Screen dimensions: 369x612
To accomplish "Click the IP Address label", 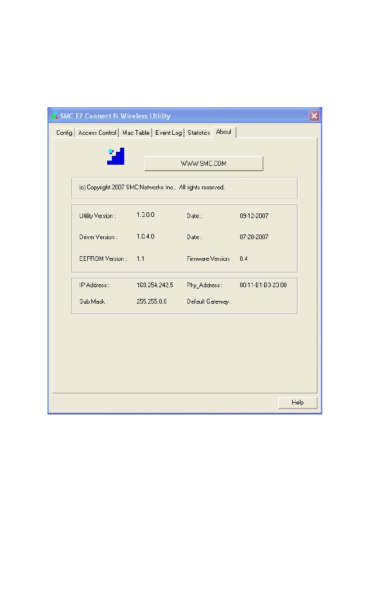I will tap(94, 285).
